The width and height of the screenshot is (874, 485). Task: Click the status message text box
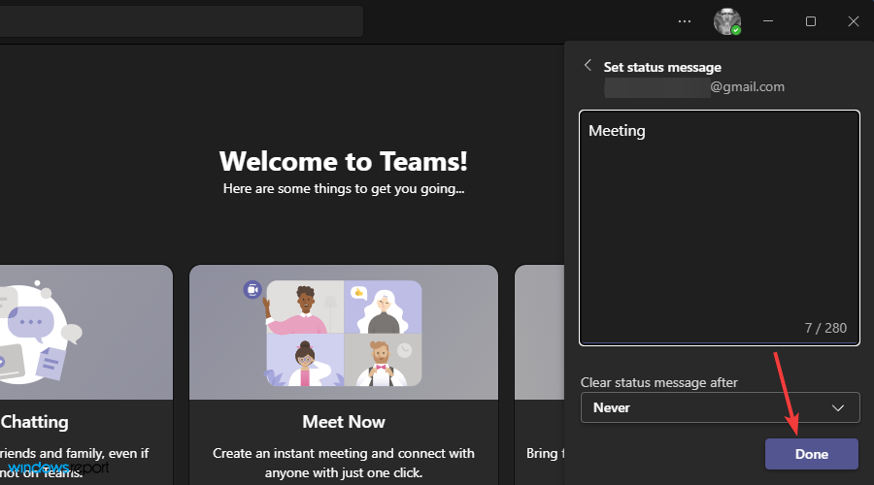click(x=719, y=228)
